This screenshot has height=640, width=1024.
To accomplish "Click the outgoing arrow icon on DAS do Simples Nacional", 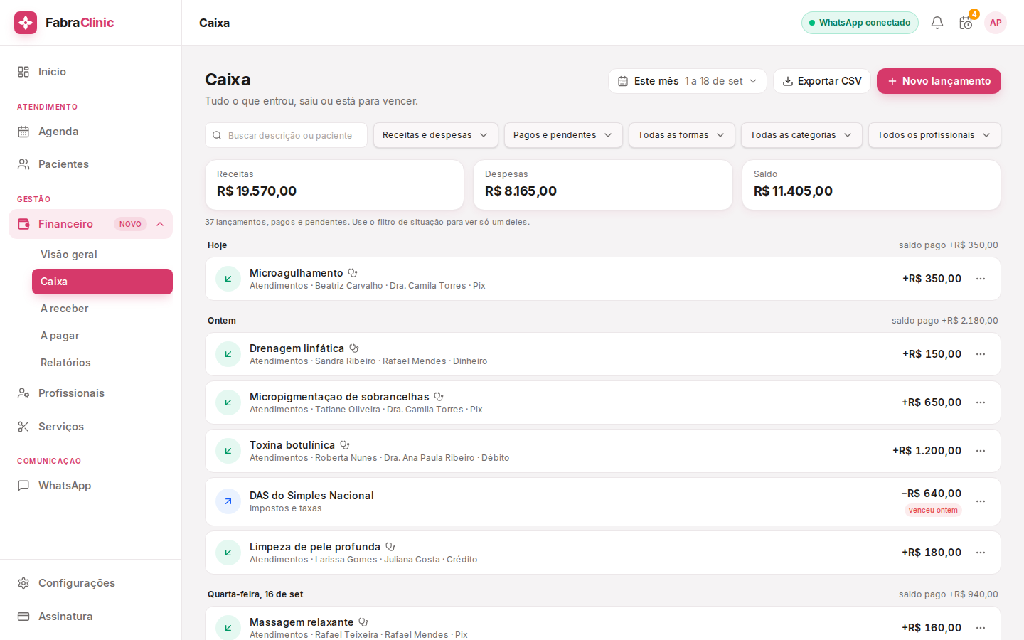I will 228,501.
